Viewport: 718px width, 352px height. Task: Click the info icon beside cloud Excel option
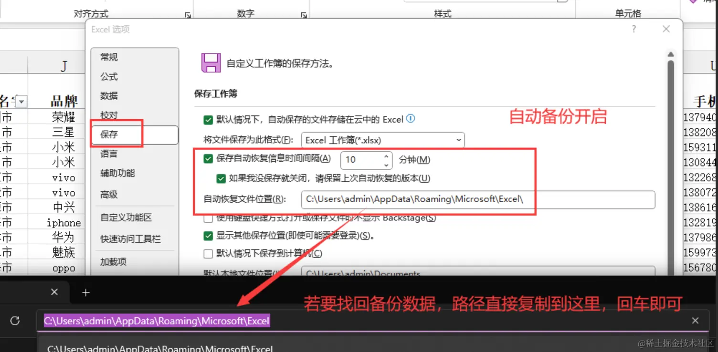(x=410, y=119)
